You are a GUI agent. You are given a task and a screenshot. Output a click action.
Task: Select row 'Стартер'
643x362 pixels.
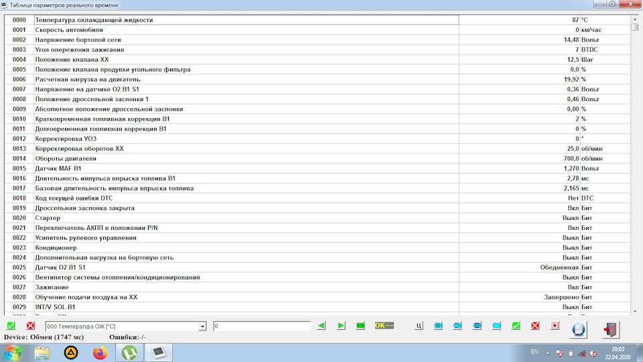click(x=317, y=218)
